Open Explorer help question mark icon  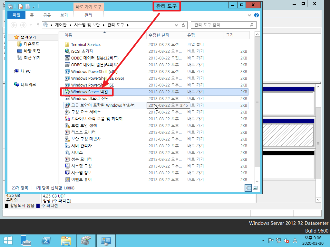[x=256, y=15]
